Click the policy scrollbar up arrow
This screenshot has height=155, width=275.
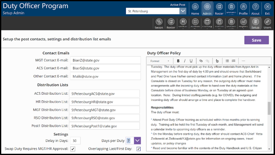269,67
